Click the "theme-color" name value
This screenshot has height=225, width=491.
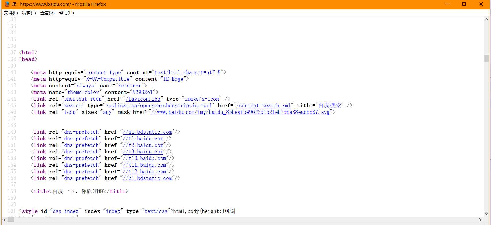(x=83, y=92)
